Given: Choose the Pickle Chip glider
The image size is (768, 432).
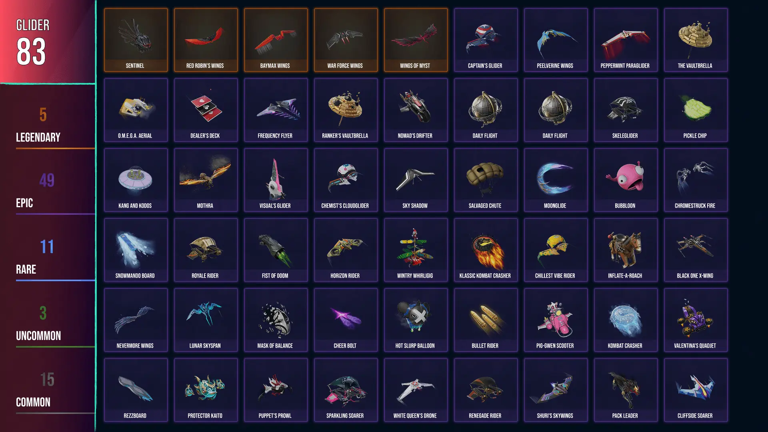Looking at the screenshot, I should pyautogui.click(x=696, y=110).
